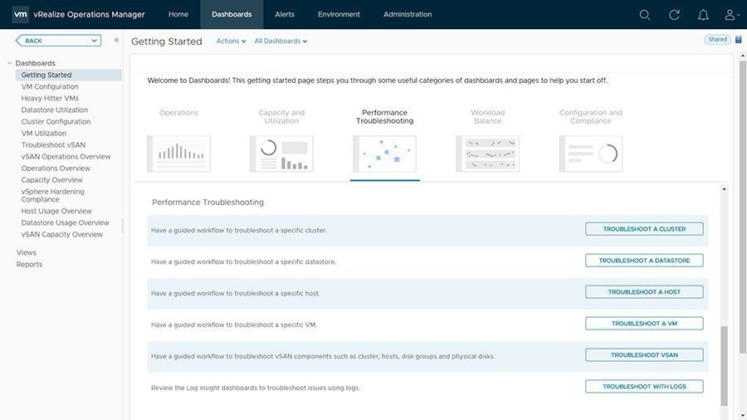The image size is (747, 420).
Task: Select the Performance Troubleshooting thumbnail
Action: tap(384, 154)
